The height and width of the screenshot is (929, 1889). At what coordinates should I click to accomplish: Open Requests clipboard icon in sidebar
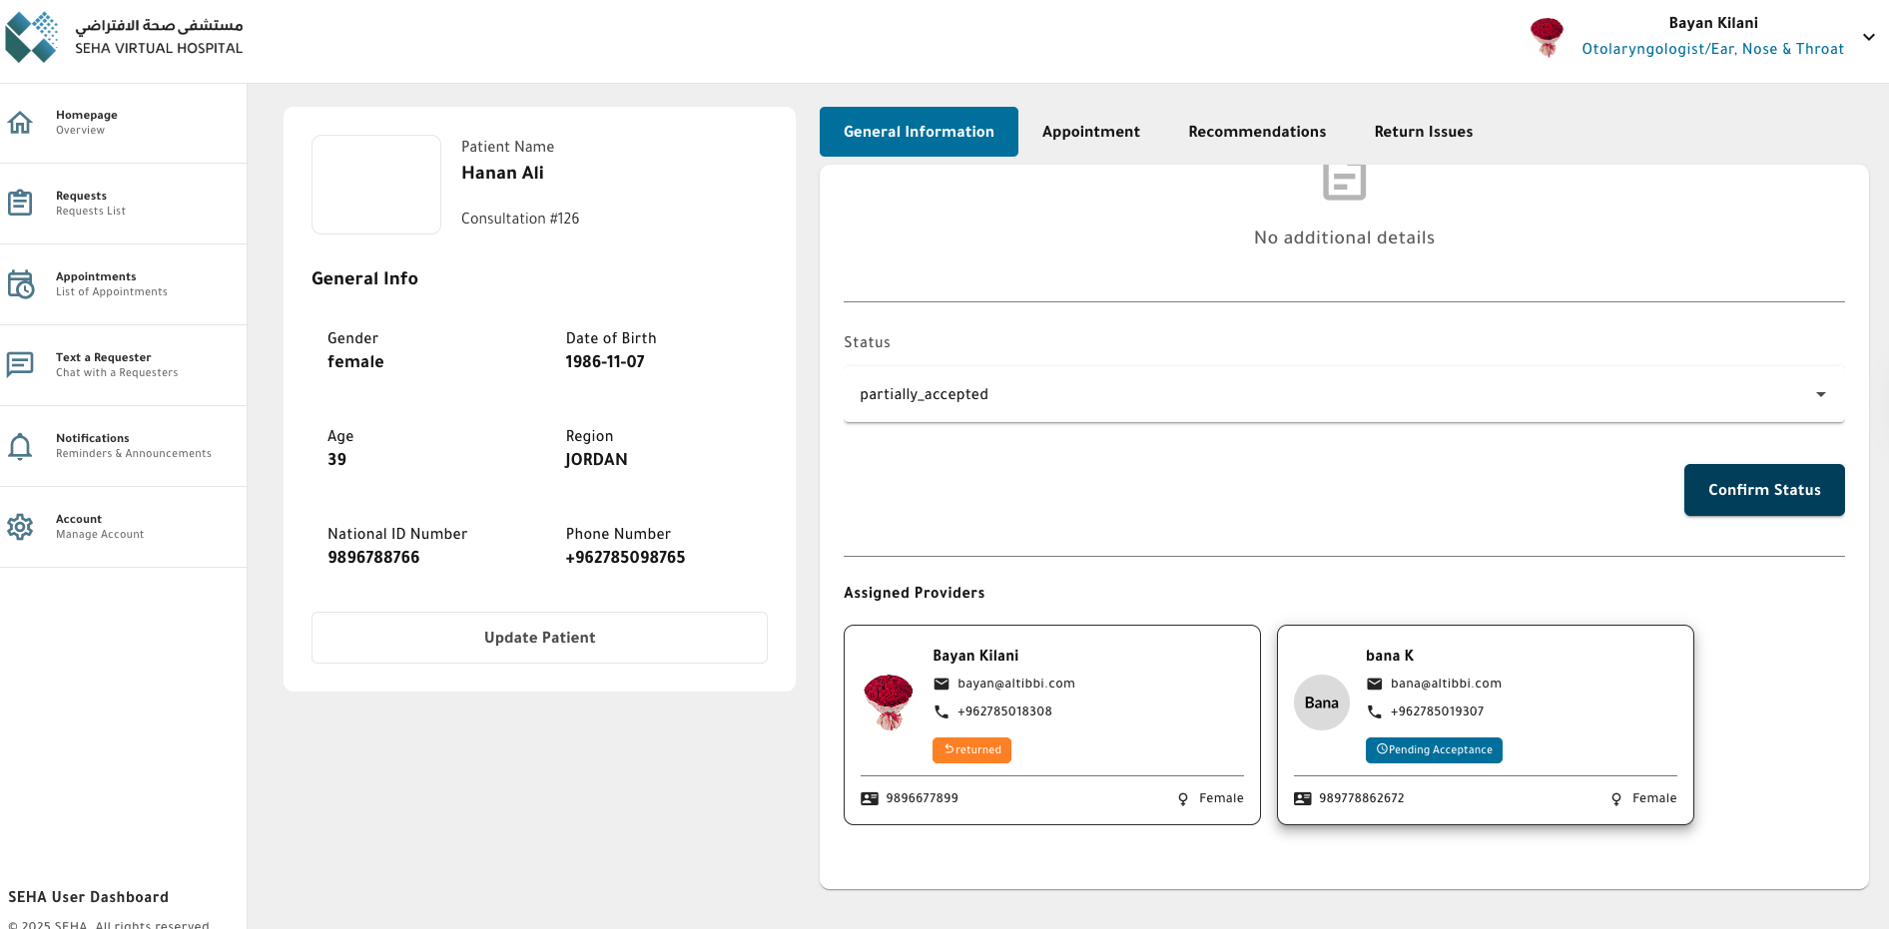click(20, 203)
